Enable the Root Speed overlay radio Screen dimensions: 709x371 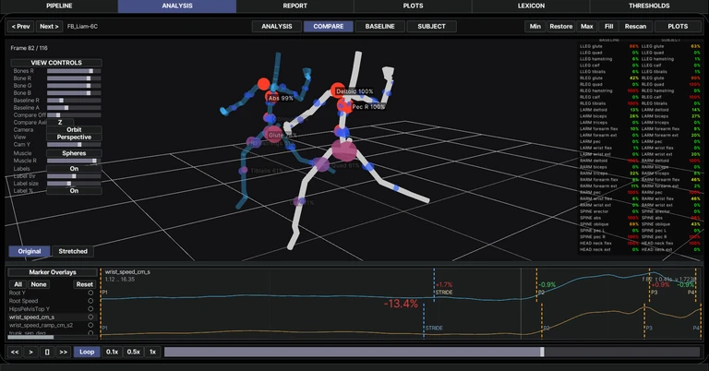point(90,301)
